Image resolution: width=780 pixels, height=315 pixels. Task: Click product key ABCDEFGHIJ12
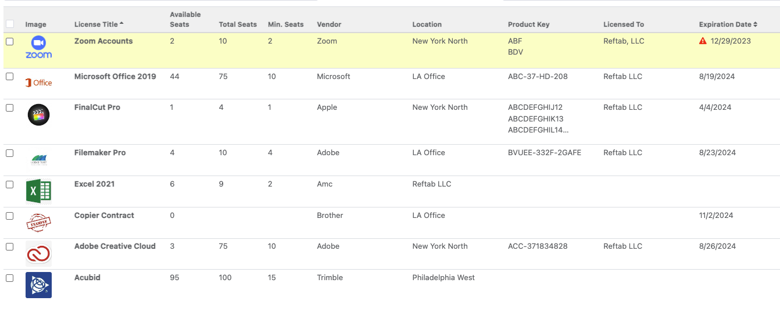[535, 108]
